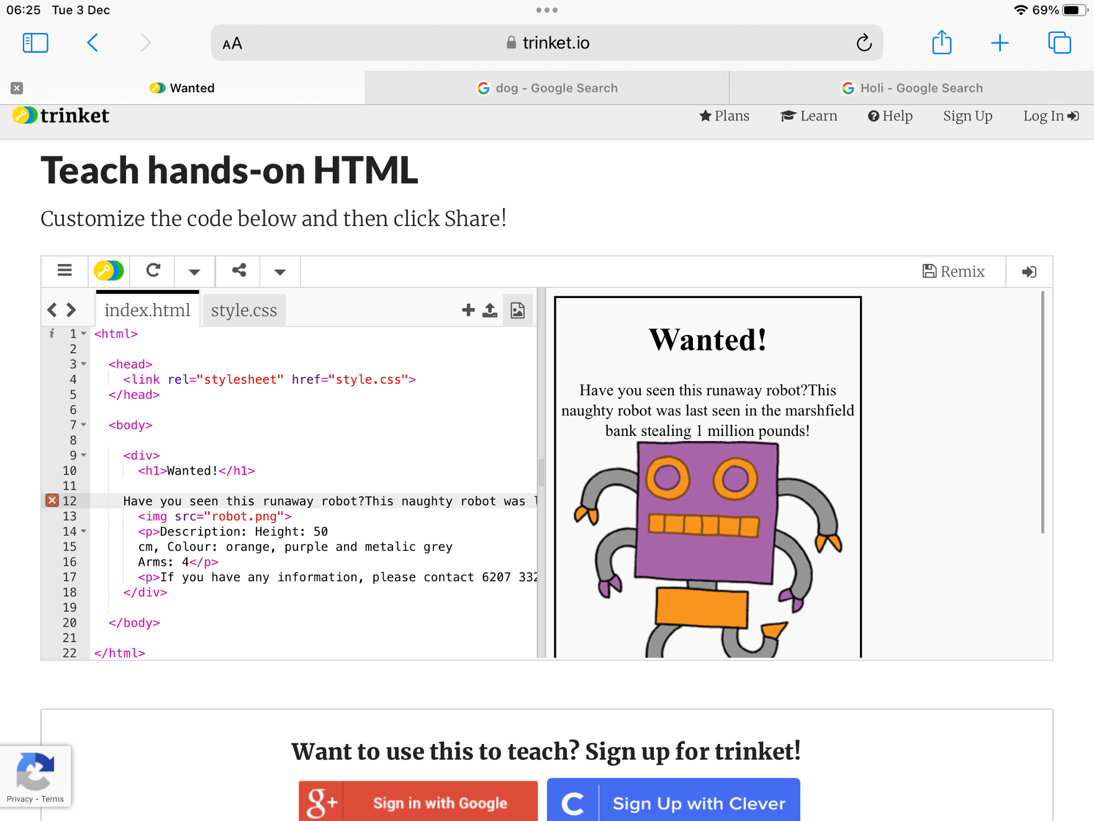Collapse the head tag fold arrow on line 3
The width and height of the screenshot is (1094, 821).
pyautogui.click(x=84, y=364)
